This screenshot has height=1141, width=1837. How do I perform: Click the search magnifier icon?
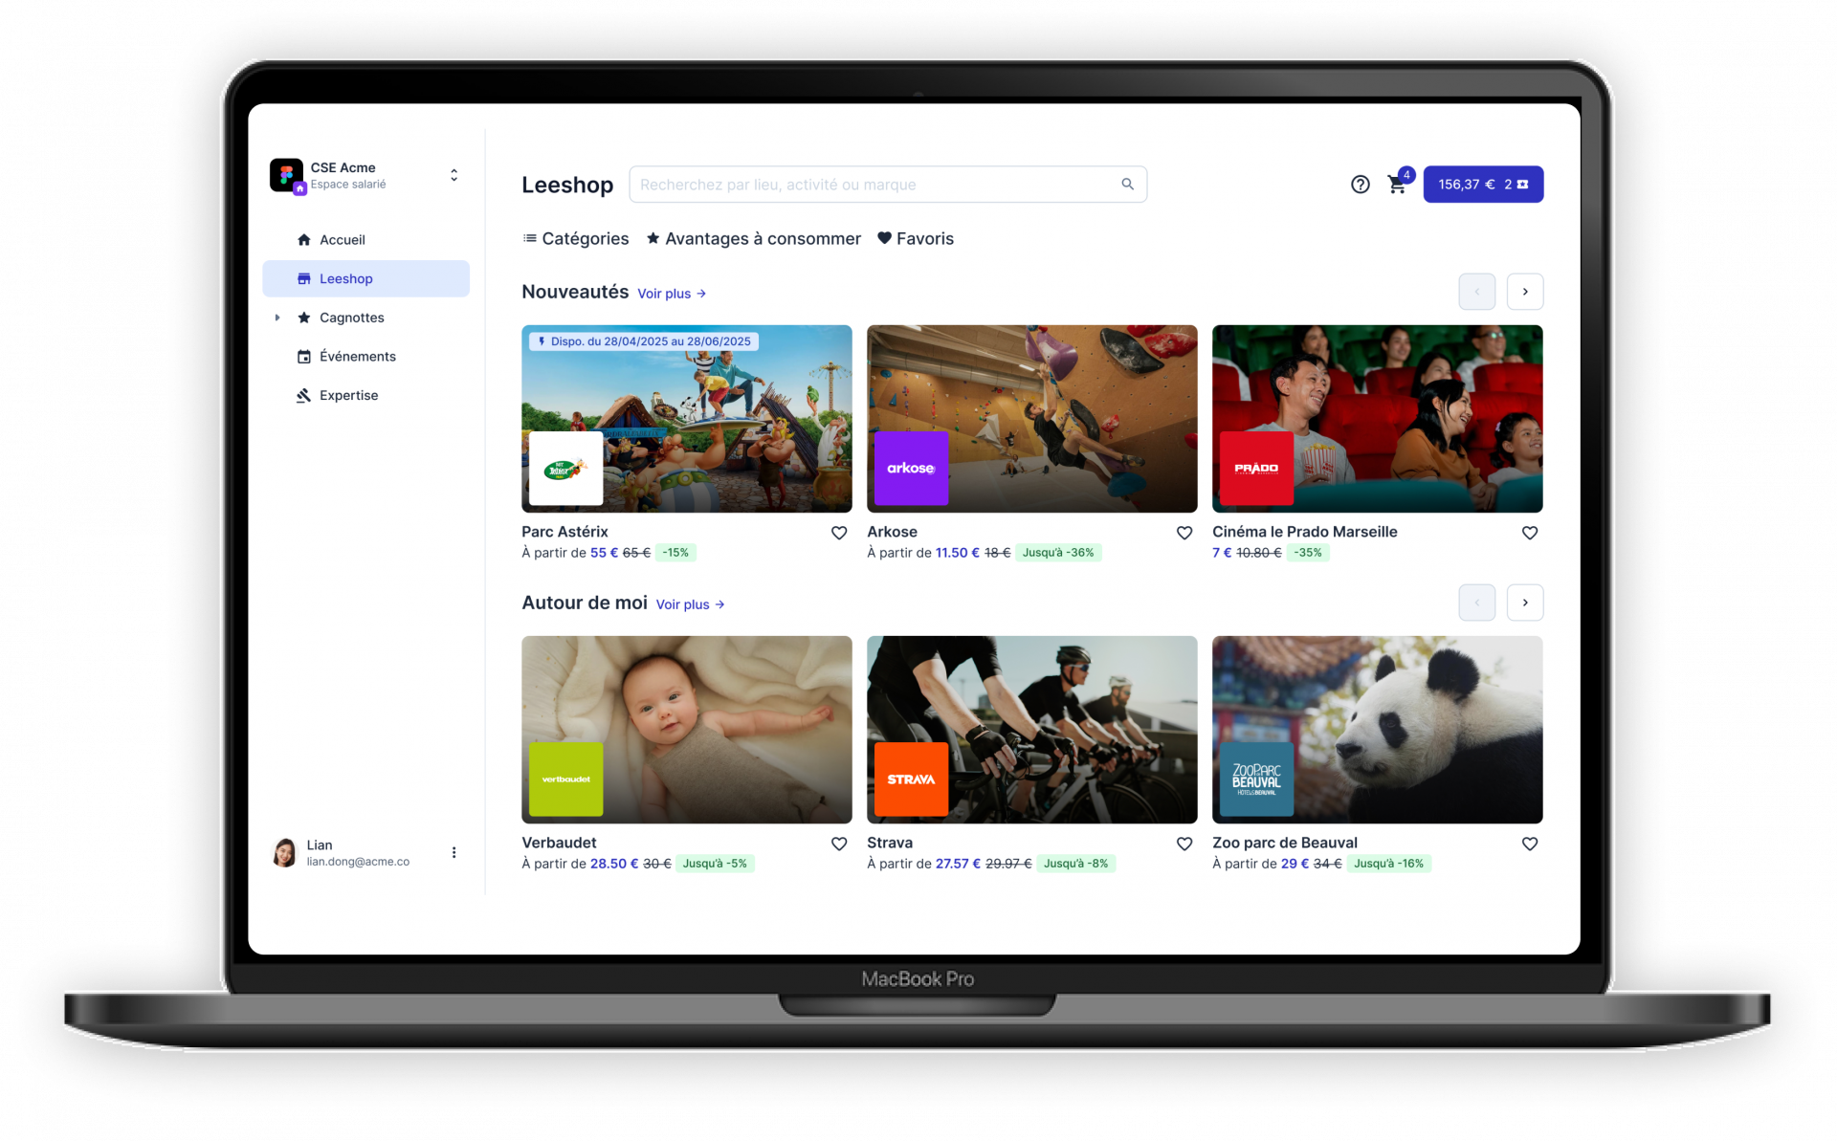[x=1128, y=185]
